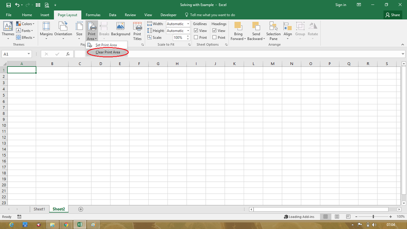Open the Align objects menu
Screen dimensions: 407x229
288,31
